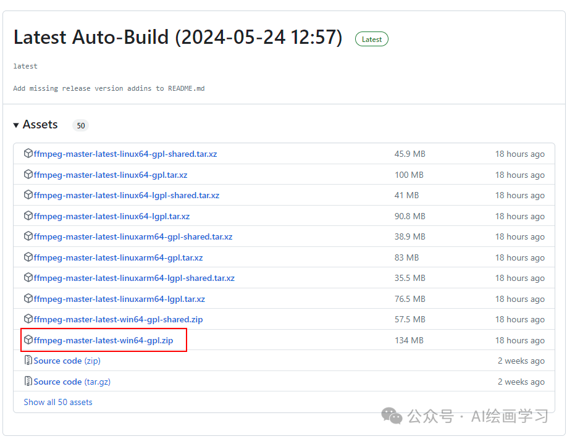
Task: Click Show all 50 assets
Action: 58,402
